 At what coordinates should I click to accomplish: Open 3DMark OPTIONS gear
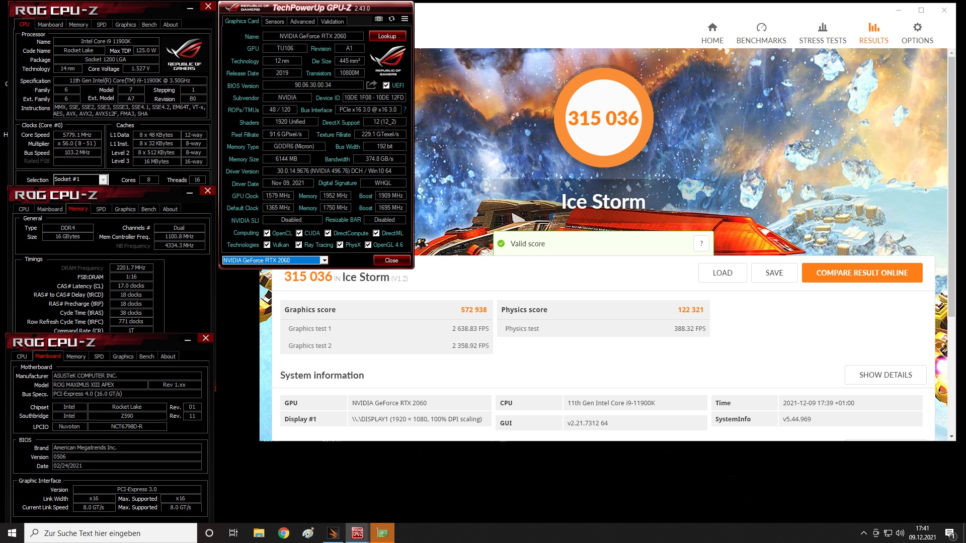[917, 33]
